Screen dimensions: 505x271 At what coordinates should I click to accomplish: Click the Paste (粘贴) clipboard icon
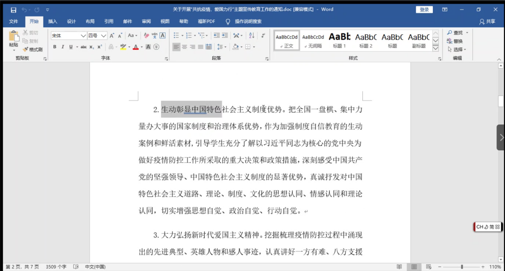tap(14, 36)
